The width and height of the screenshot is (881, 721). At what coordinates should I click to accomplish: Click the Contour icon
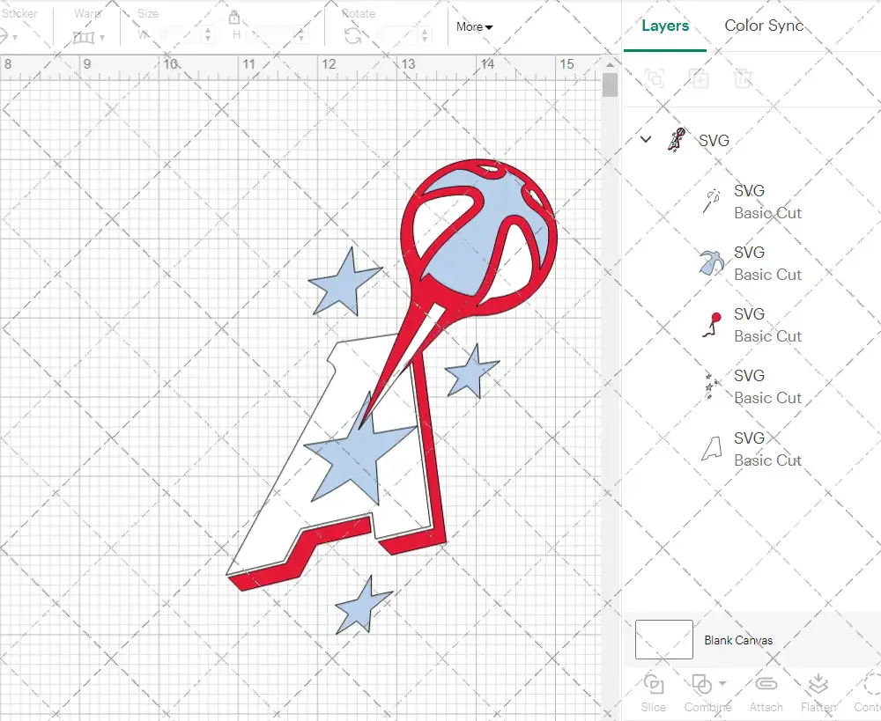click(x=870, y=685)
